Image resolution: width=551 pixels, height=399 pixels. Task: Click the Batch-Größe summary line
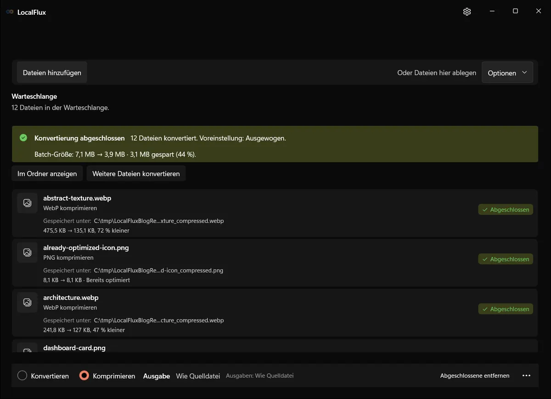tap(115, 154)
